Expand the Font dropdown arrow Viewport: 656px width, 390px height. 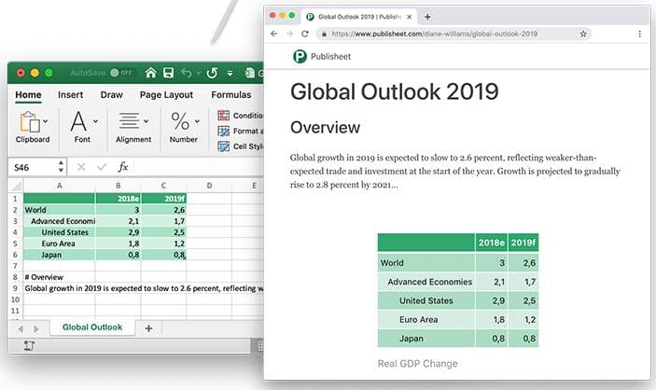click(x=96, y=121)
